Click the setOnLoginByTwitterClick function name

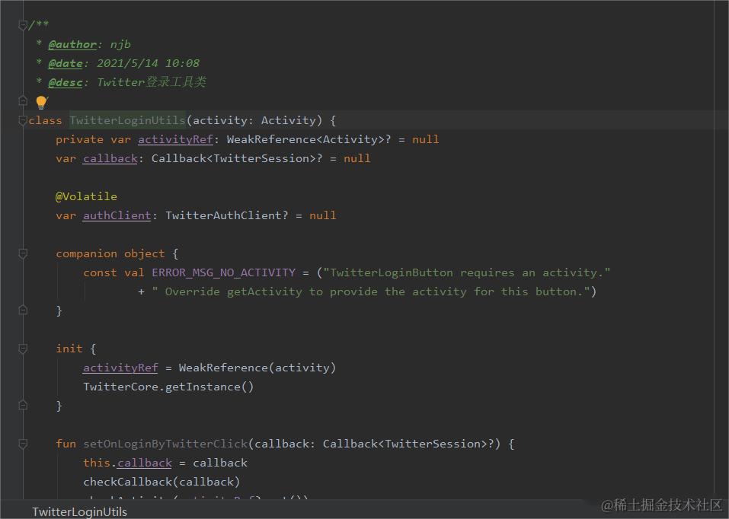(165, 444)
